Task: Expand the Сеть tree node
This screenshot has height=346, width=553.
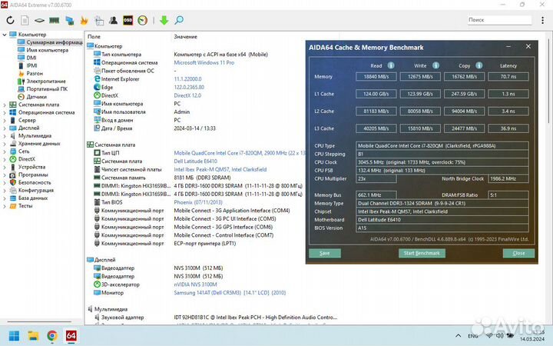Action: [x=5, y=151]
